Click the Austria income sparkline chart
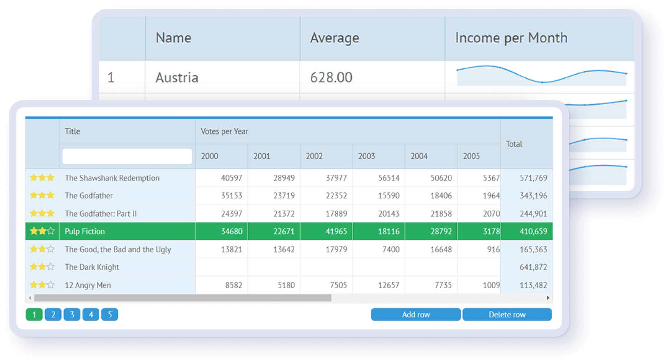The image size is (669, 364). pos(541,76)
